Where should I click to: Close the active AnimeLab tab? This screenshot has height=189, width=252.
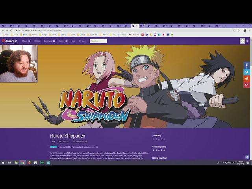(137, 26)
